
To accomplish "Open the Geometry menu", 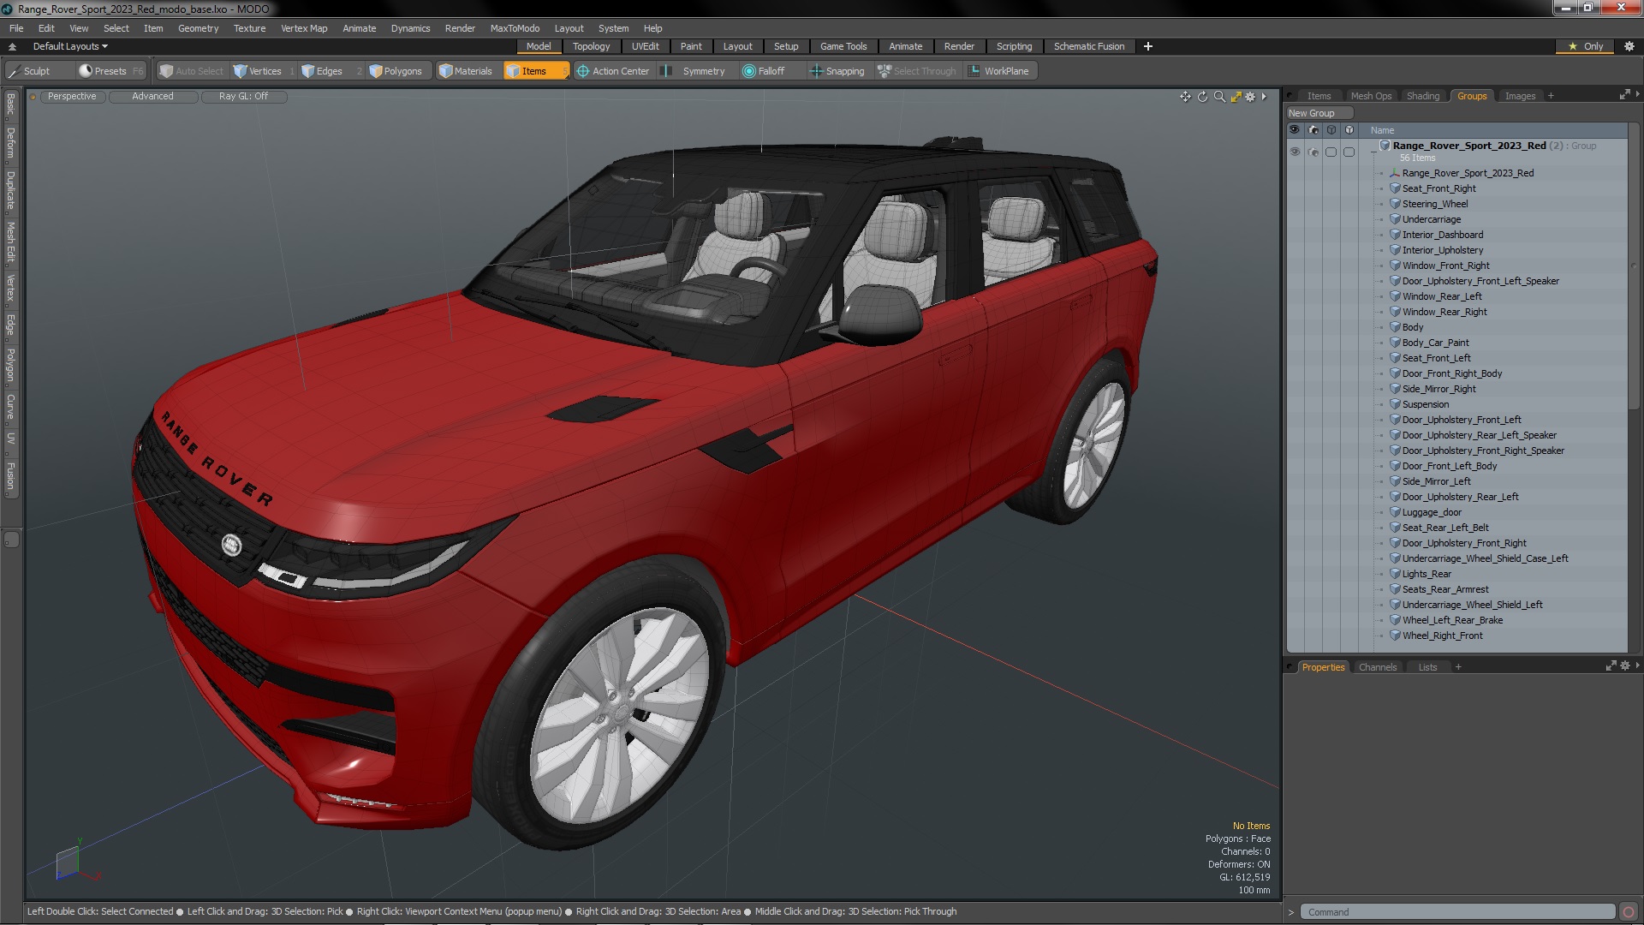I will click(198, 28).
